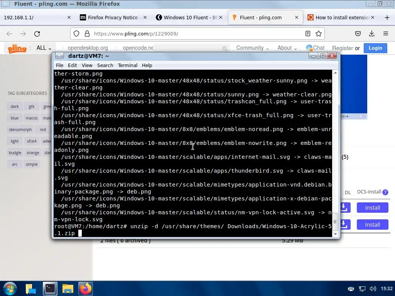This screenshot has height=296, width=395.
Task: Click the pling logo
Action: point(17,48)
